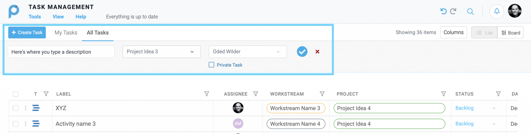Cancel new task with red X
Viewport: 531px width, 134px height.
[x=317, y=52]
